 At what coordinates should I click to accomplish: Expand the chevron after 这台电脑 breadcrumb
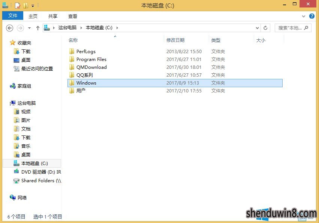click(81, 28)
